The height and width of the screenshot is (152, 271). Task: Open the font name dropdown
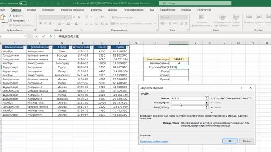click(x=61, y=17)
